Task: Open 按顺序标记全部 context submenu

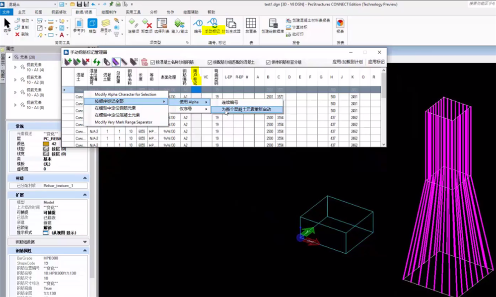Action: coord(126,101)
